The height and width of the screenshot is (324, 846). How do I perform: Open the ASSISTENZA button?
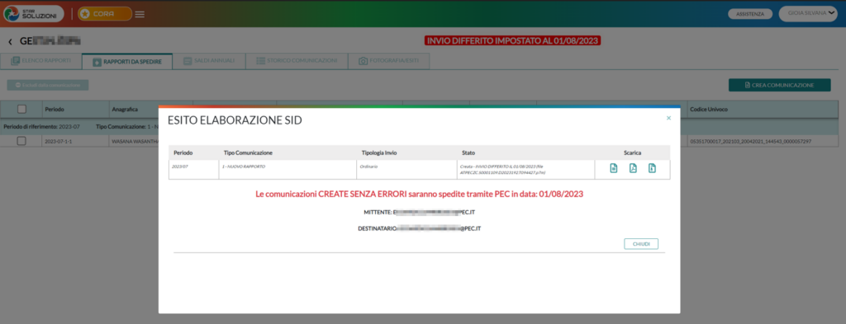750,14
